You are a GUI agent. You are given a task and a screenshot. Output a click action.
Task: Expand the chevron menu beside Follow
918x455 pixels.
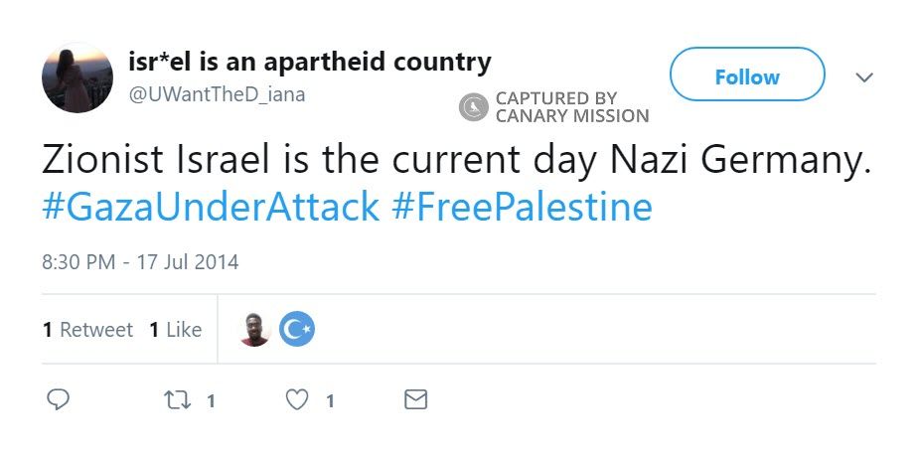[x=864, y=76]
